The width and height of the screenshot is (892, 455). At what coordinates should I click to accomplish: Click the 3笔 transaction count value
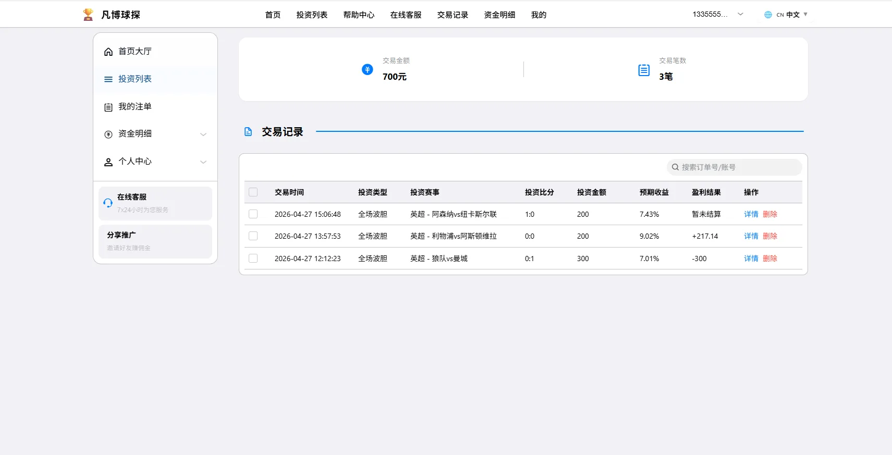tap(666, 77)
